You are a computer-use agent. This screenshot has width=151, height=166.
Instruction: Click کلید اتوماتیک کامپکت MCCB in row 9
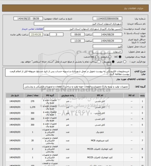(100, 158)
